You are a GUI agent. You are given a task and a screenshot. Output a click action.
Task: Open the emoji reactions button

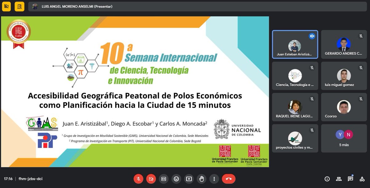176,179
